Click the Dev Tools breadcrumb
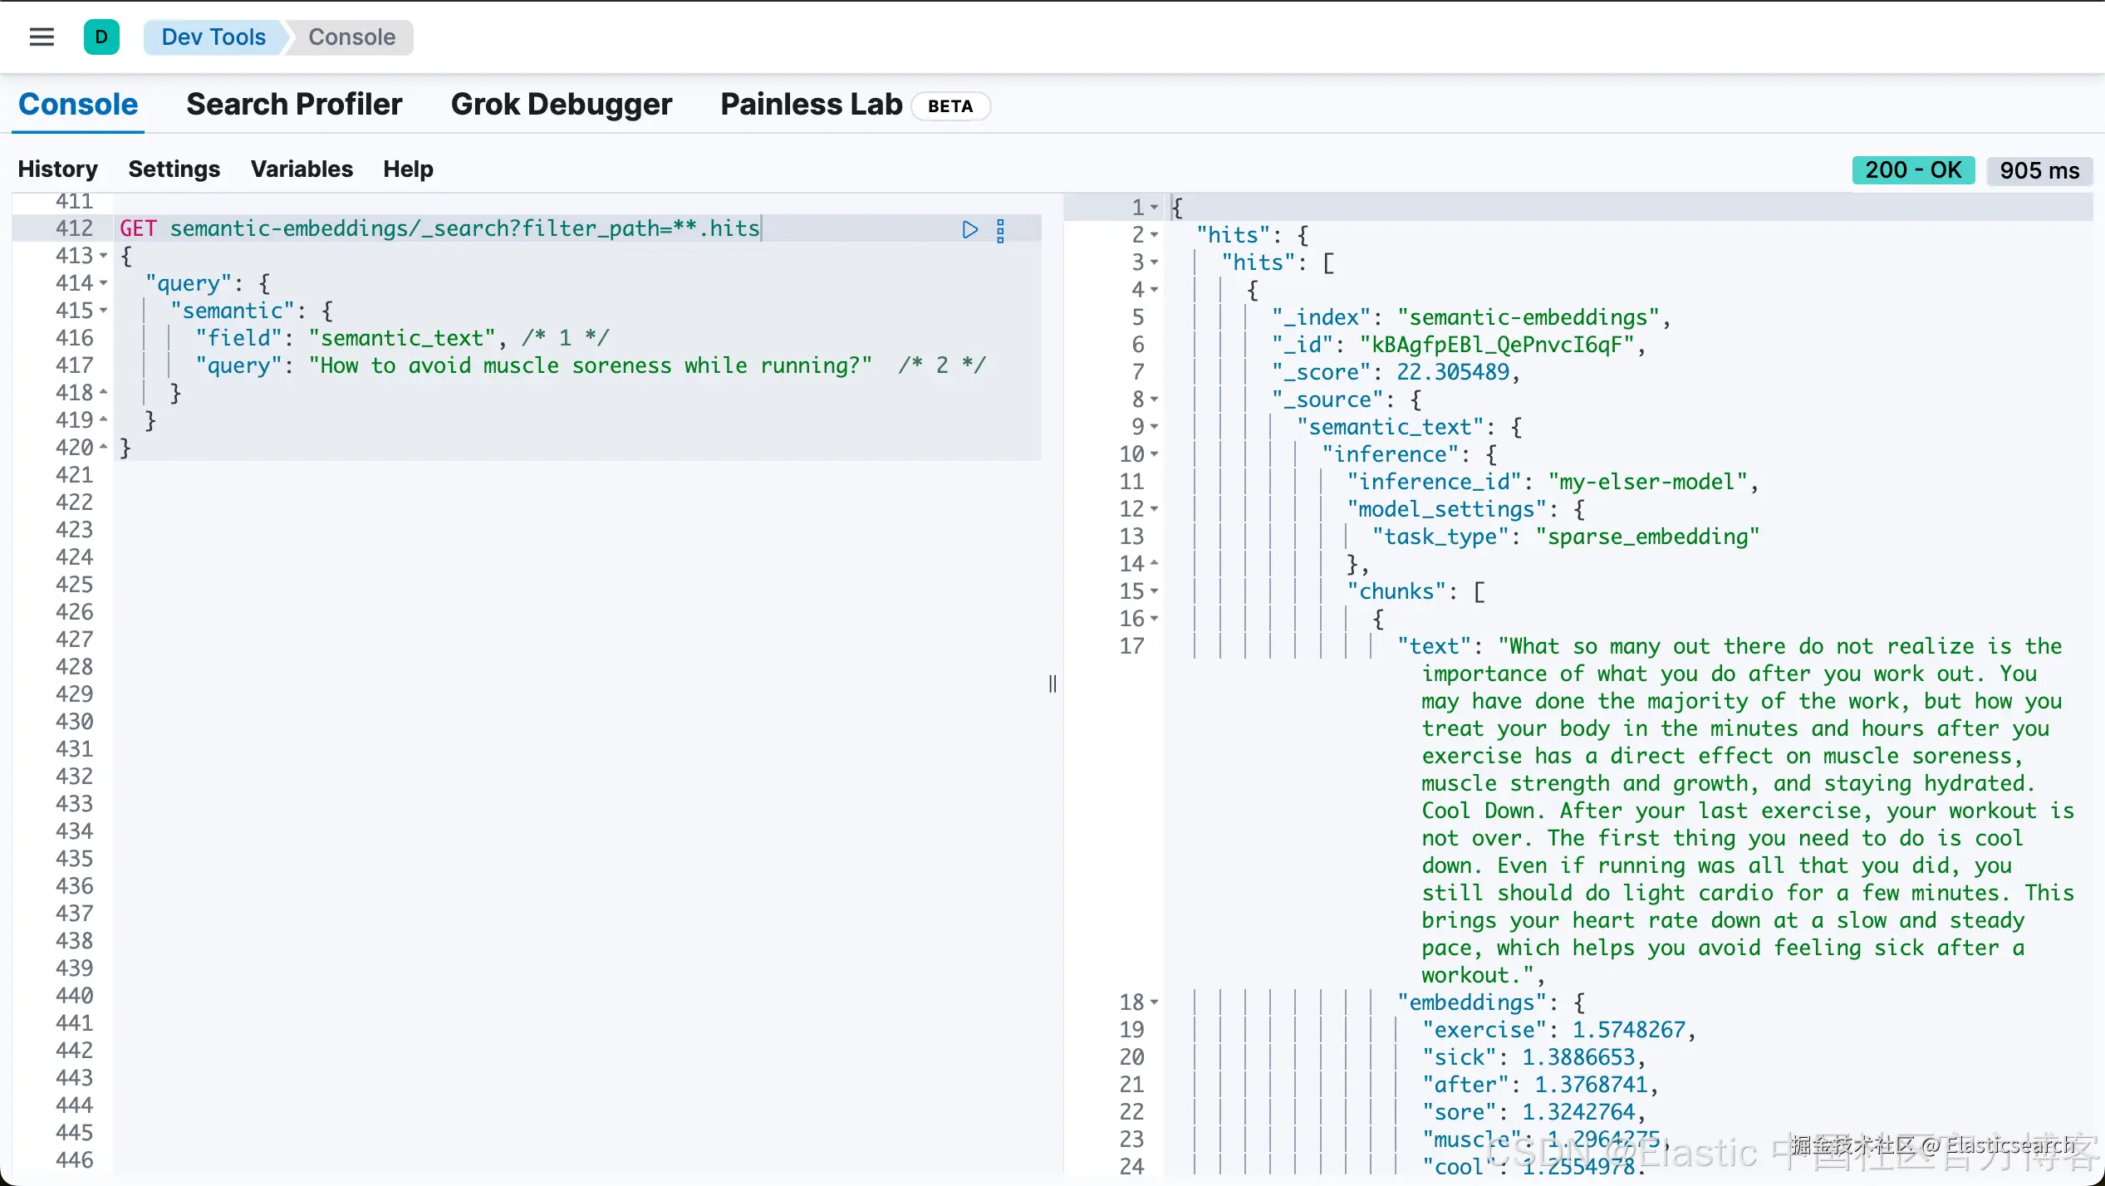 point(213,37)
